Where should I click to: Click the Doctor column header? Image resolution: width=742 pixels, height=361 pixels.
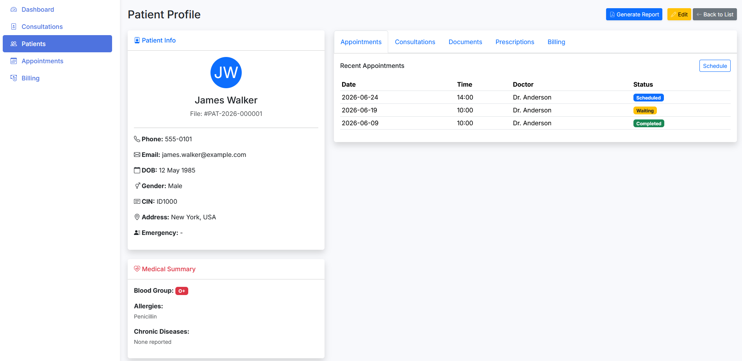(523, 84)
